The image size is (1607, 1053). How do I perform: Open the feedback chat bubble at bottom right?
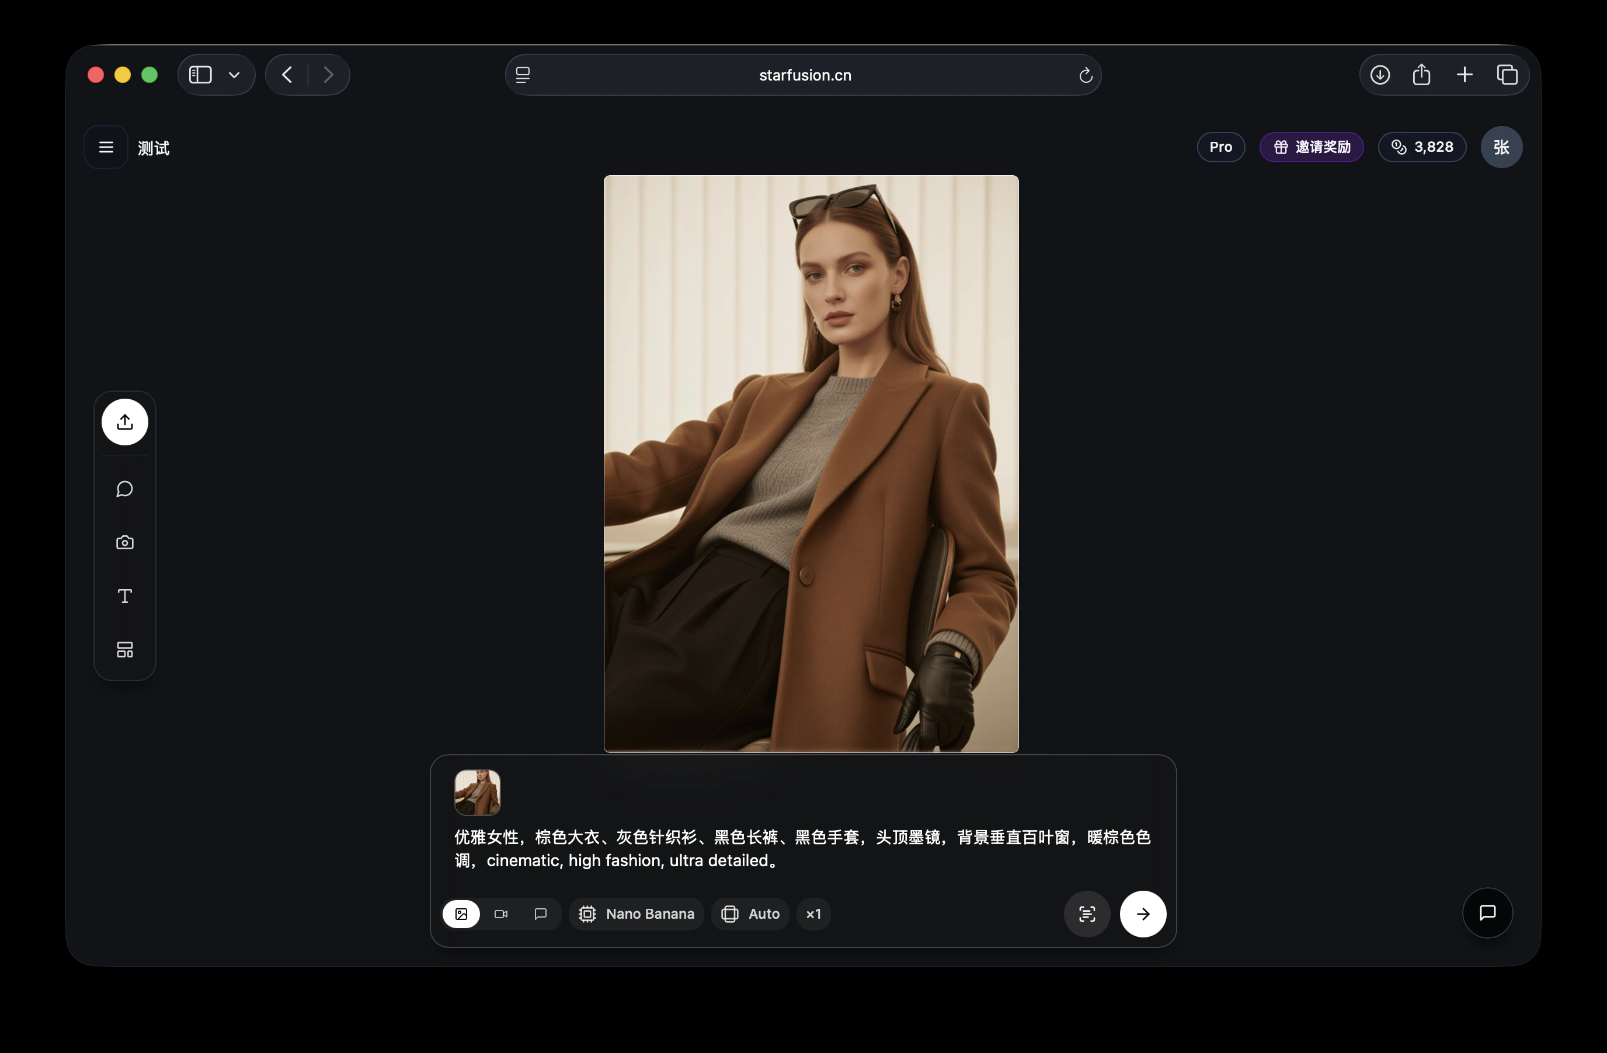(1487, 912)
